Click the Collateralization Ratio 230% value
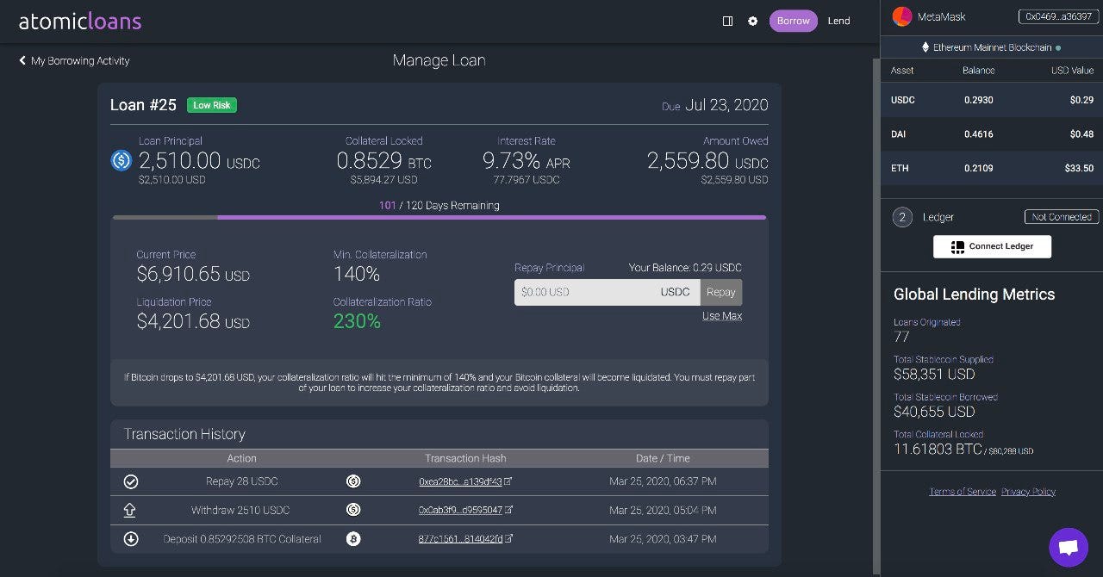The image size is (1103, 577). pos(357,321)
